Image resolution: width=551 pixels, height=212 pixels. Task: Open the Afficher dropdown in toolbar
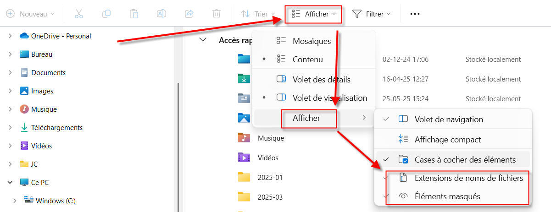tap(314, 14)
